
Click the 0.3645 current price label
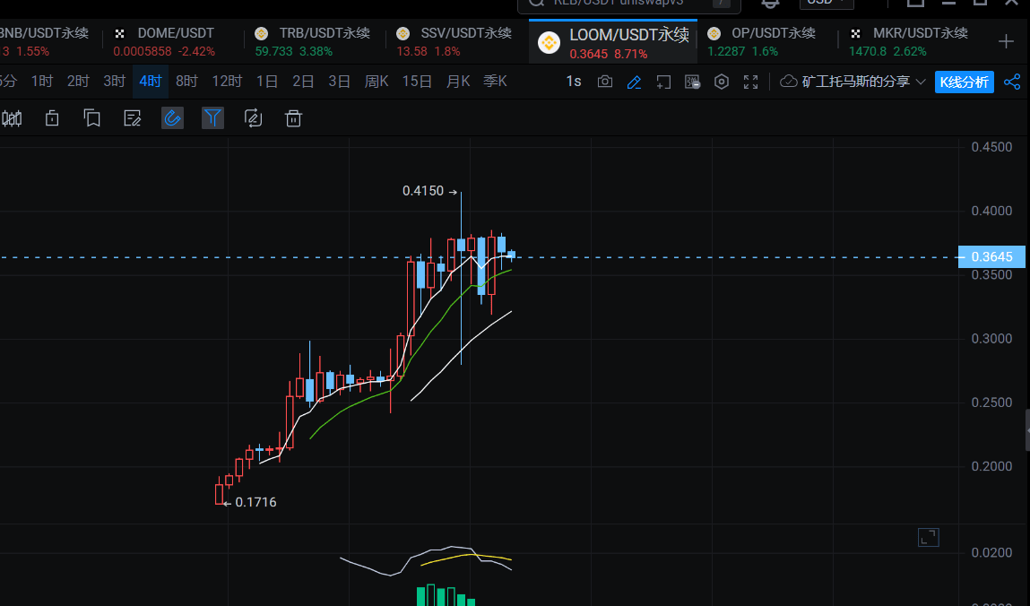tap(991, 256)
